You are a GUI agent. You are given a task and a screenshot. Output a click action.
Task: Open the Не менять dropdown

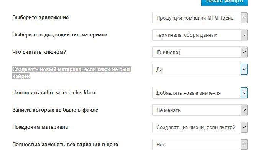tap(200, 110)
